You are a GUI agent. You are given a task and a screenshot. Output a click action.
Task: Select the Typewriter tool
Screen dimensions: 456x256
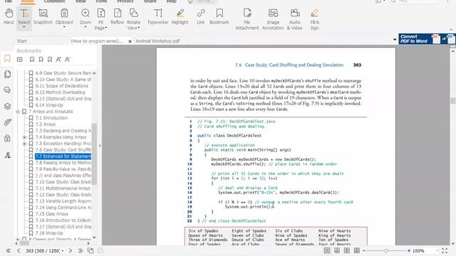pyautogui.click(x=158, y=16)
